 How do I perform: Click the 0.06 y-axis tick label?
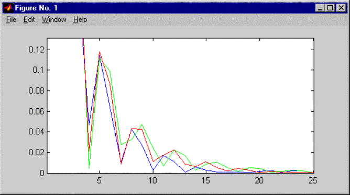coord(36,111)
